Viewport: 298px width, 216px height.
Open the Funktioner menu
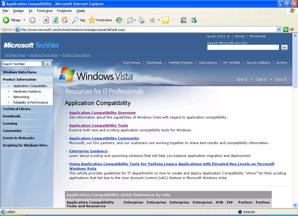(x=64, y=11)
